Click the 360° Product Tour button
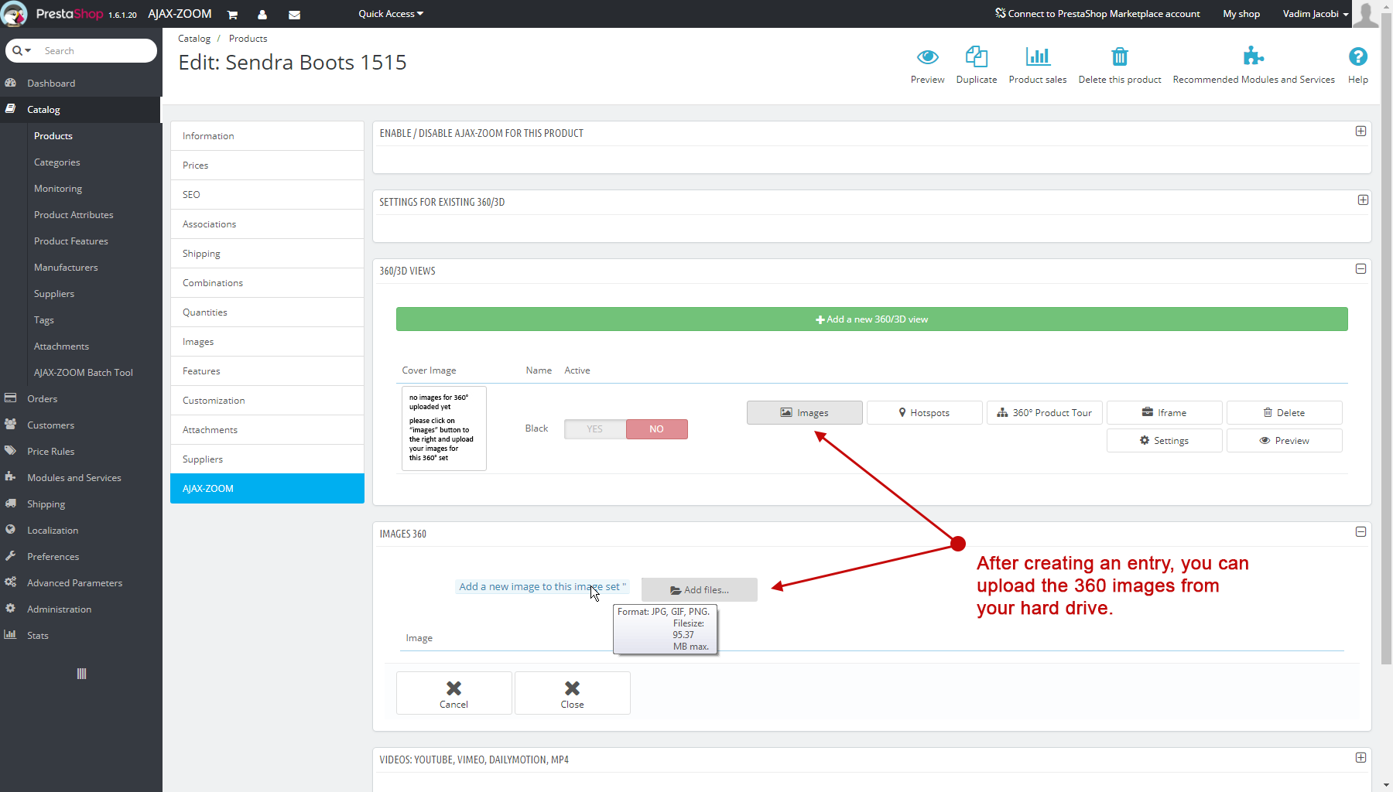This screenshot has width=1393, height=792. coord(1045,413)
